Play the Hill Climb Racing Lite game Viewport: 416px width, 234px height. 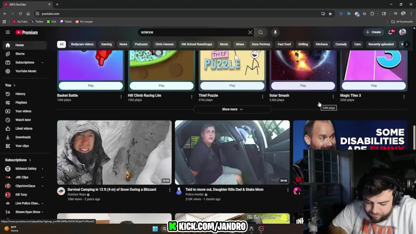162,85
